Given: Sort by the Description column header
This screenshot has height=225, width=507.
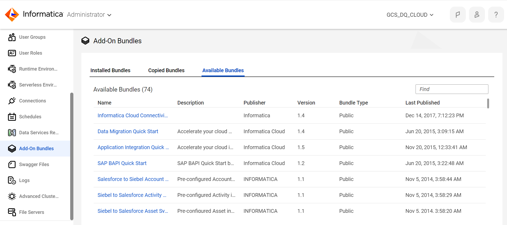Looking at the screenshot, I should pyautogui.click(x=191, y=103).
